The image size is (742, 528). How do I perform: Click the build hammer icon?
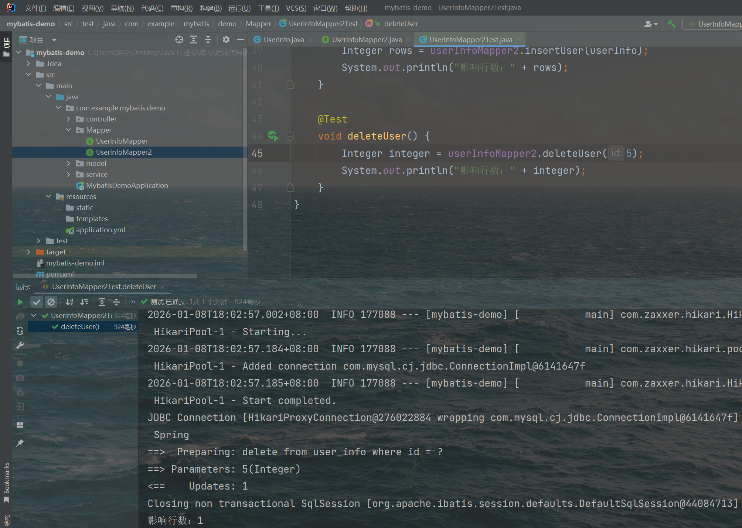pos(671,24)
